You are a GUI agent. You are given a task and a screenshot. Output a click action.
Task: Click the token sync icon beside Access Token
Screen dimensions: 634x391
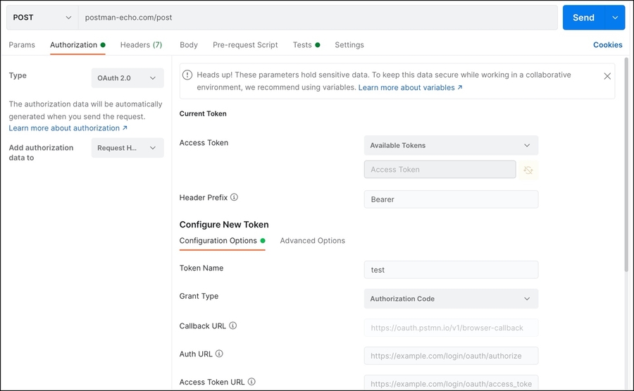tap(528, 170)
